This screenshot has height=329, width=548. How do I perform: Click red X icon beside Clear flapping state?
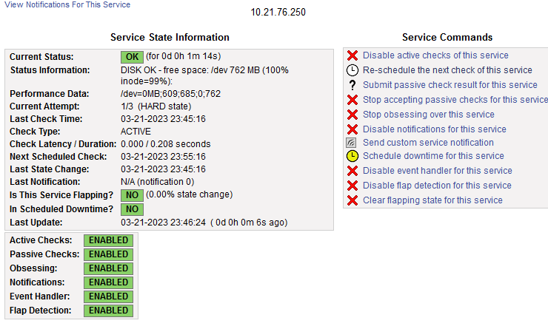352,200
